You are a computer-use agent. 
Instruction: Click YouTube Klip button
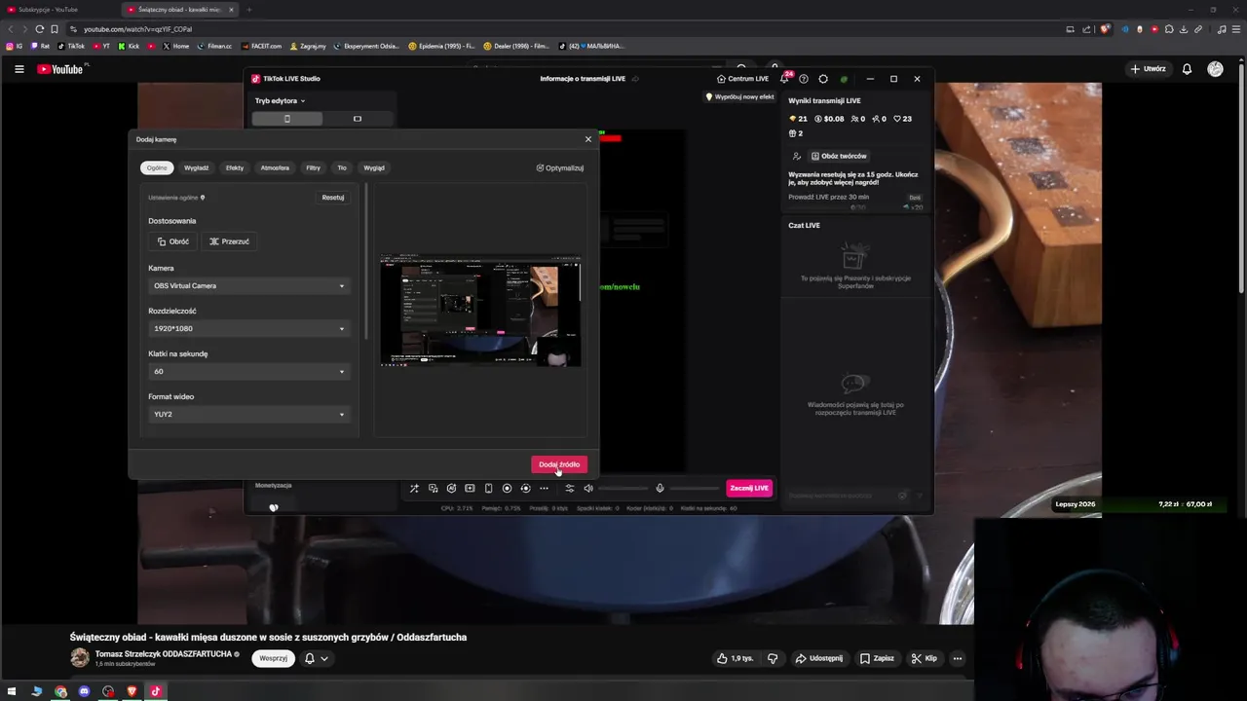click(924, 658)
